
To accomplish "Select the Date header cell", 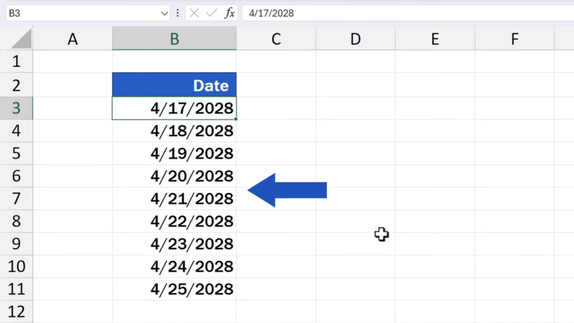I will (174, 84).
